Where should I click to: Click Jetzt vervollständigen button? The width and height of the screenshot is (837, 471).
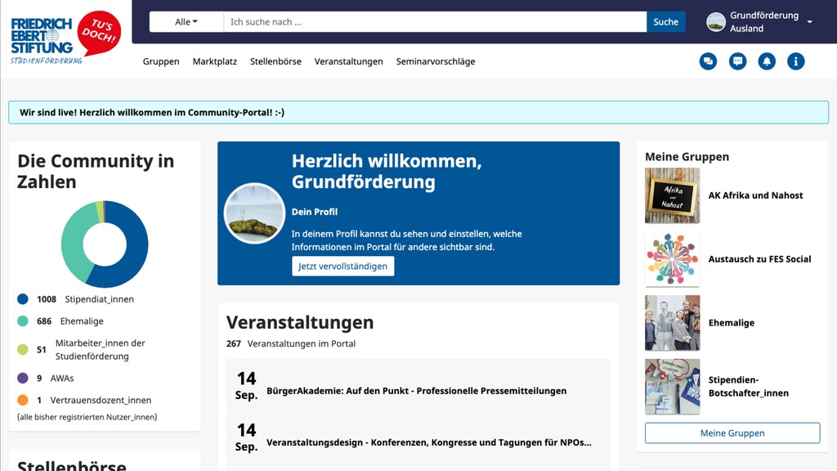342,267
